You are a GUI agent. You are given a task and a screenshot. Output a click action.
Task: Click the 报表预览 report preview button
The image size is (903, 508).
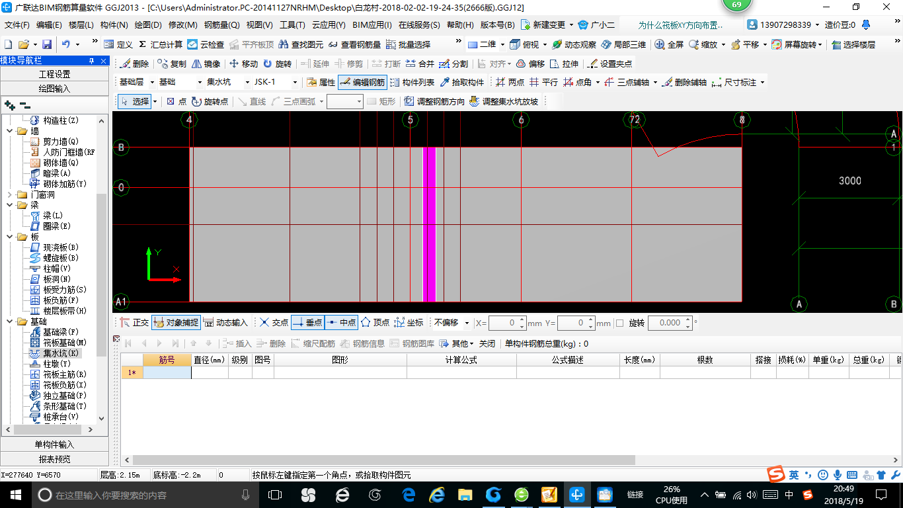click(54, 459)
